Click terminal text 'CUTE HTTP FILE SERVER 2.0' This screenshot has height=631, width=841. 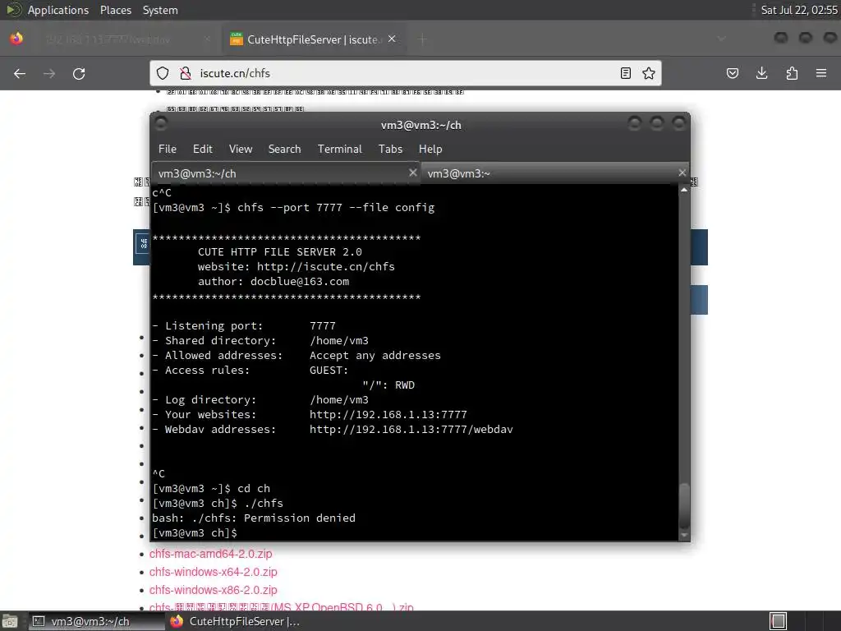(280, 252)
